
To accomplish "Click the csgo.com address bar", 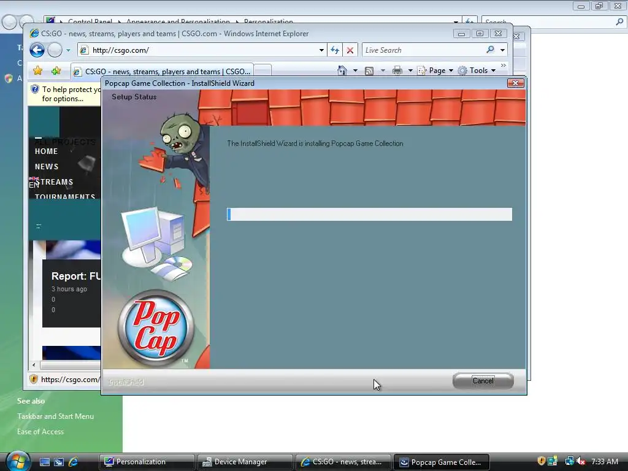I will tap(201, 50).
